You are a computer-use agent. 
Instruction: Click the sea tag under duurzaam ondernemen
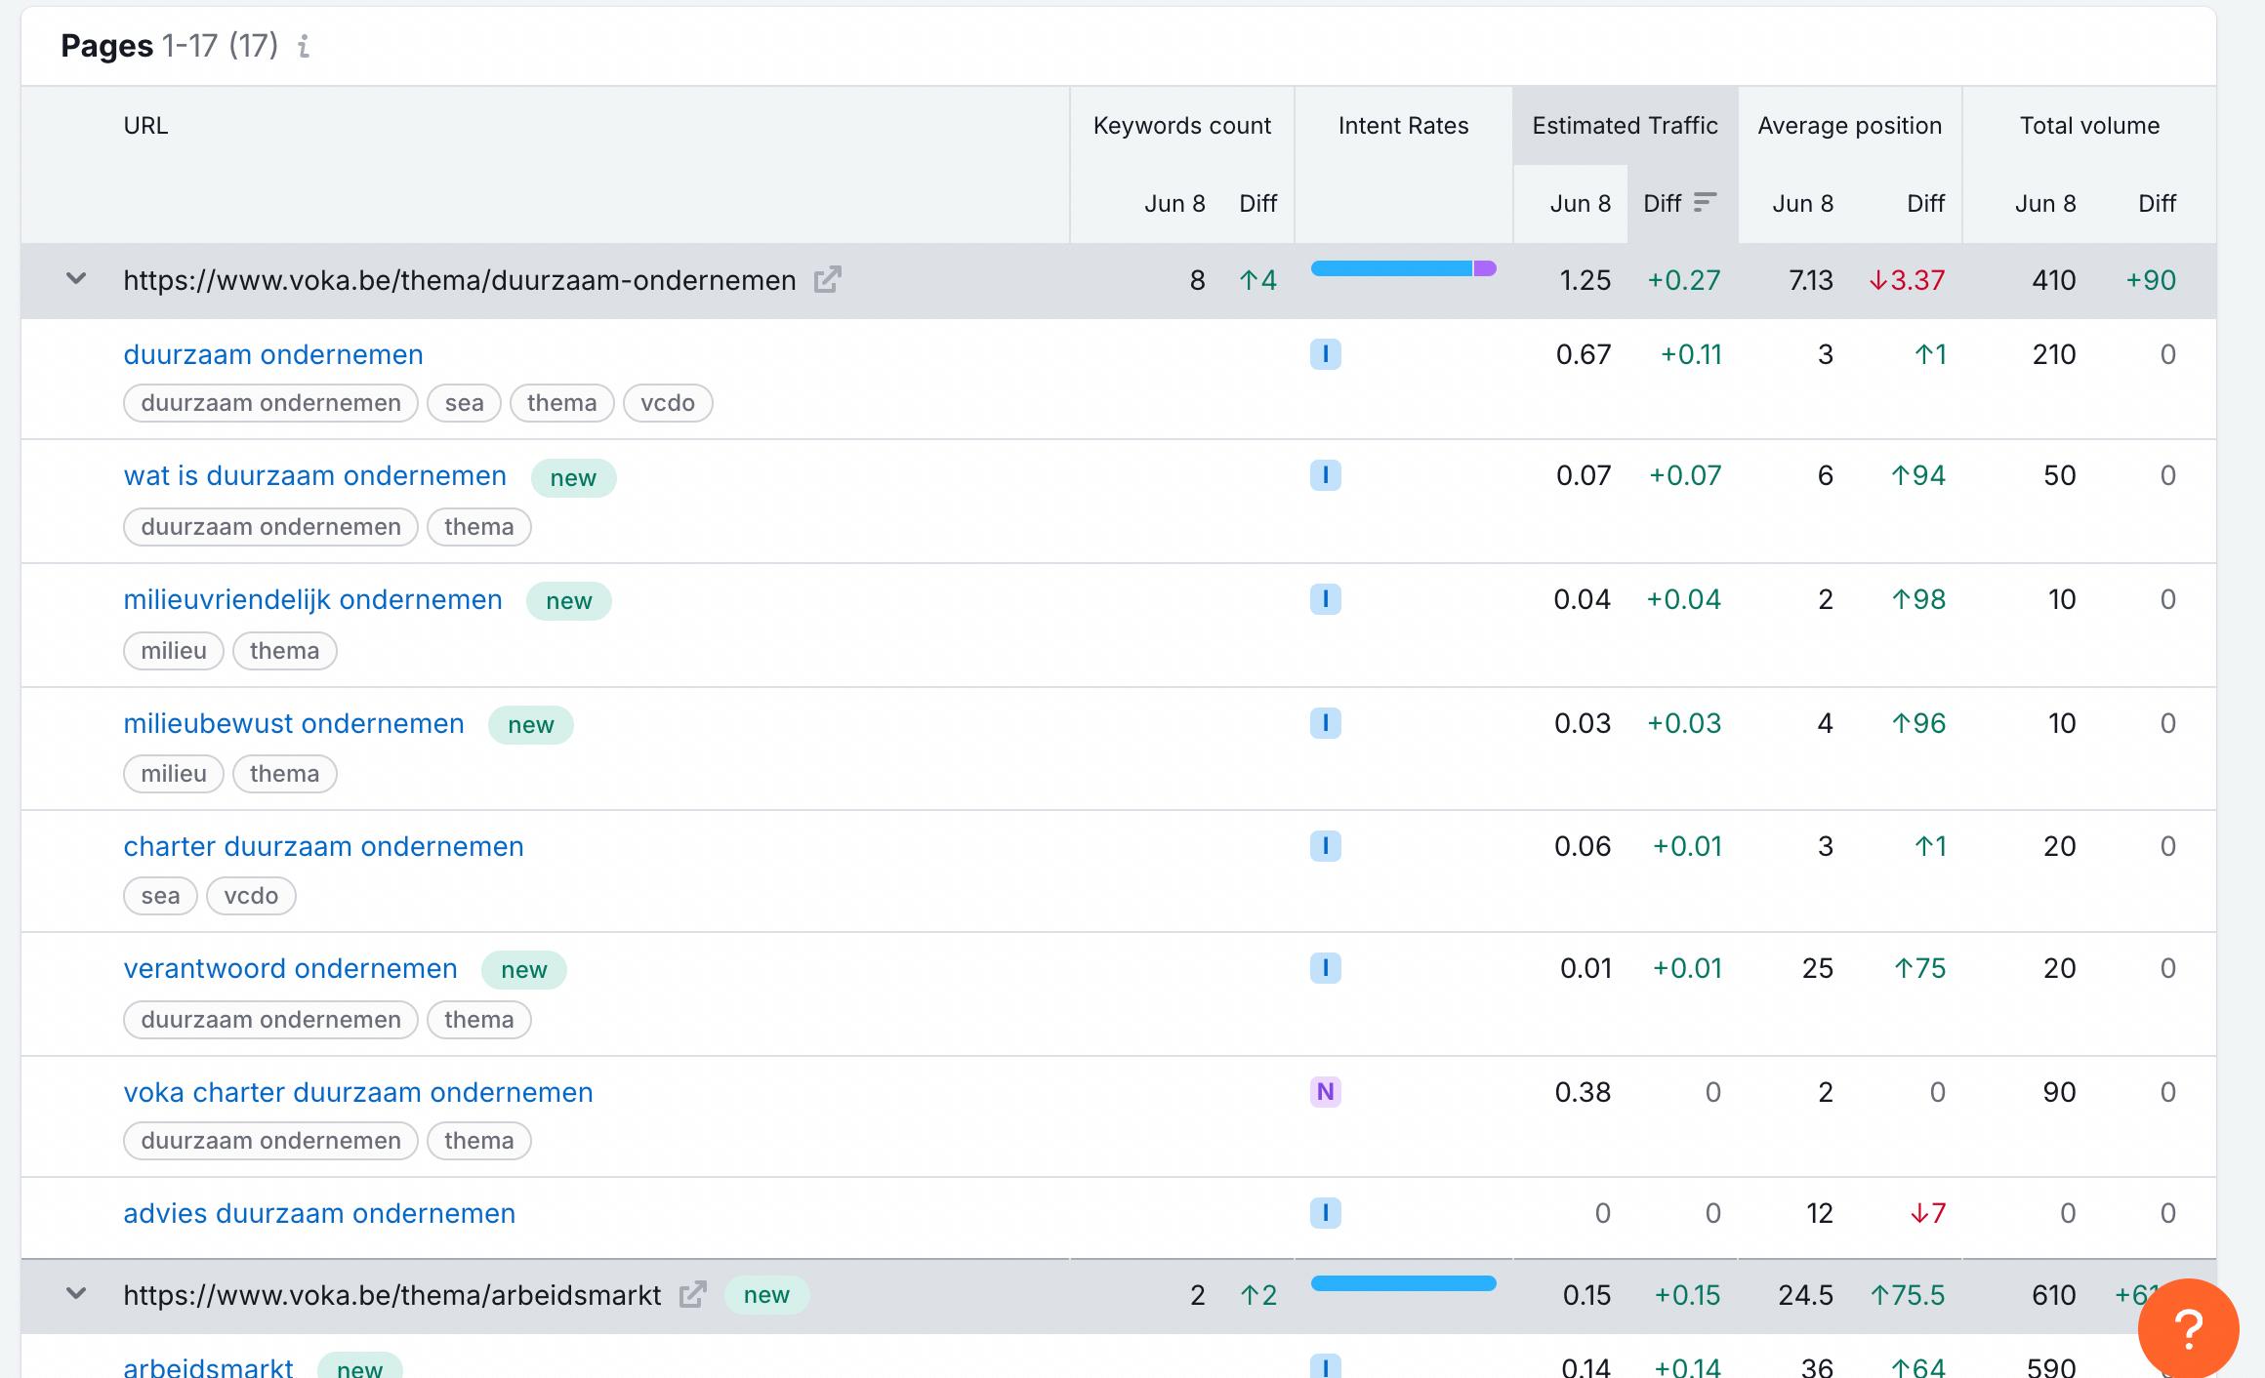click(464, 403)
